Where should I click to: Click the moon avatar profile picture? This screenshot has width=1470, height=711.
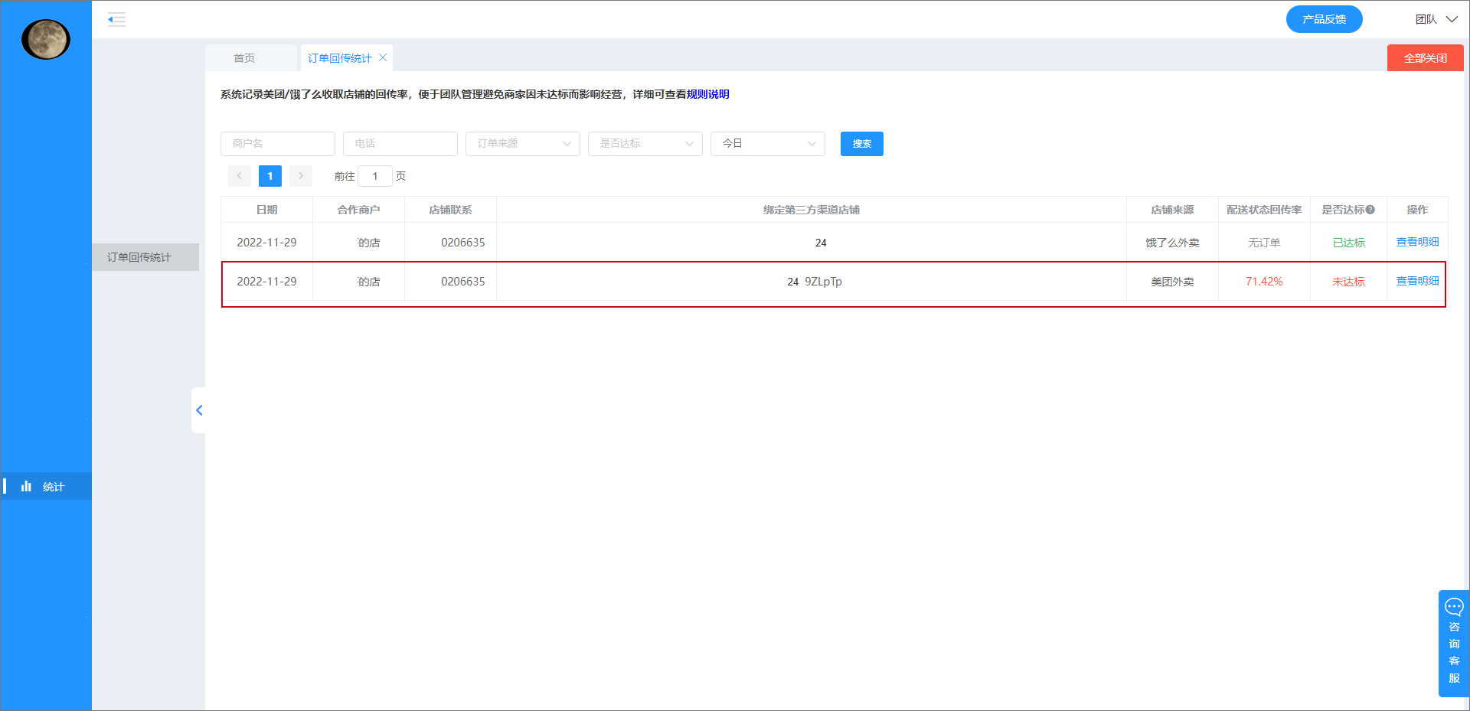46,39
